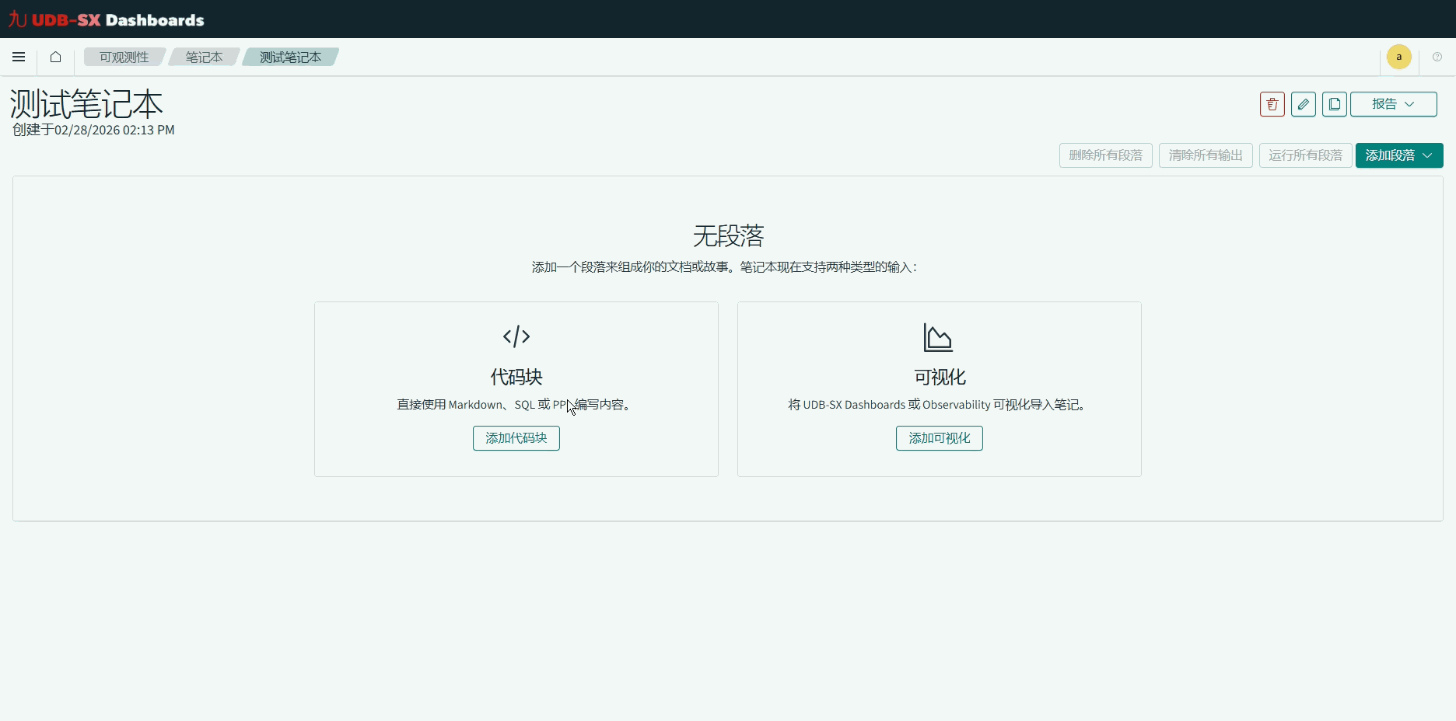Open the navigation hamburger menu
Screen dimensions: 1456x721
pyautogui.click(x=19, y=57)
